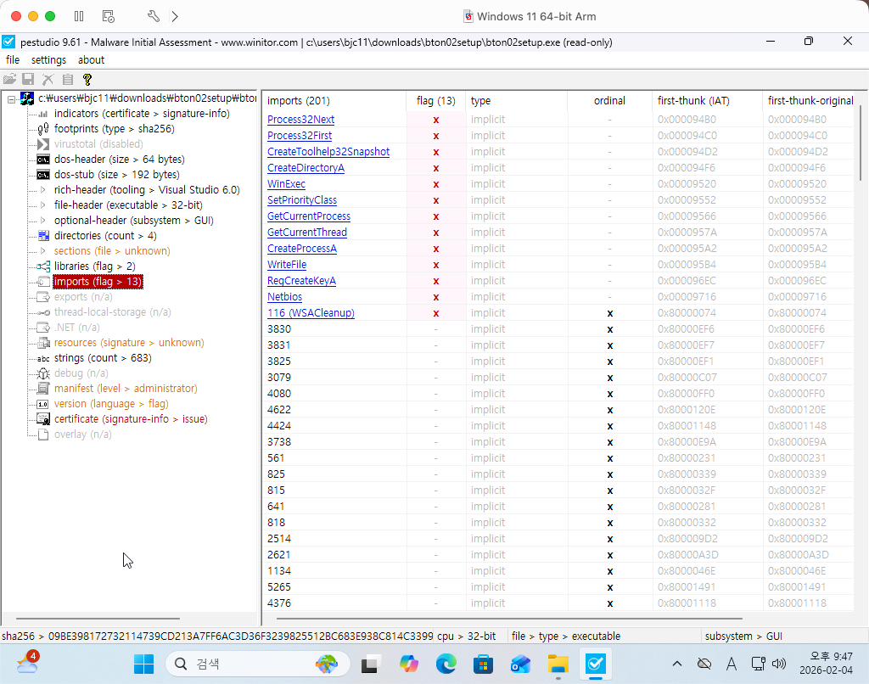Expand the optional-header tree arrow
The width and height of the screenshot is (869, 684).
(43, 221)
